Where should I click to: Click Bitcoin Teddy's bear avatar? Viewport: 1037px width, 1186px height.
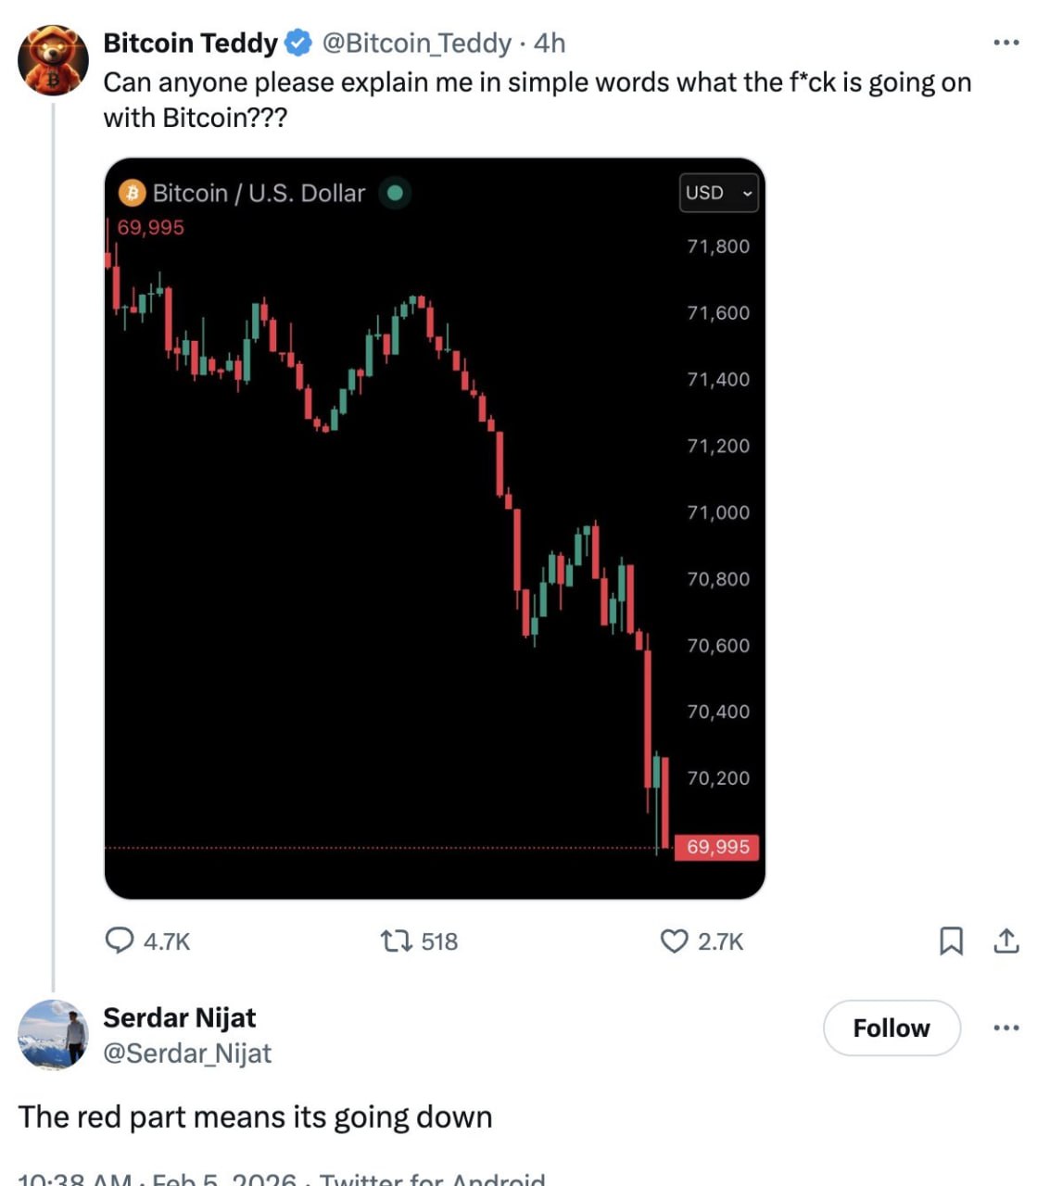click(x=53, y=61)
